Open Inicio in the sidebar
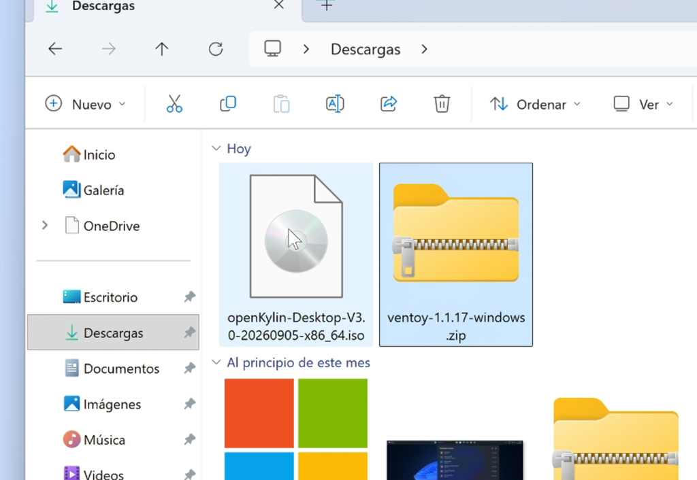This screenshot has height=480, width=697. 114,154
